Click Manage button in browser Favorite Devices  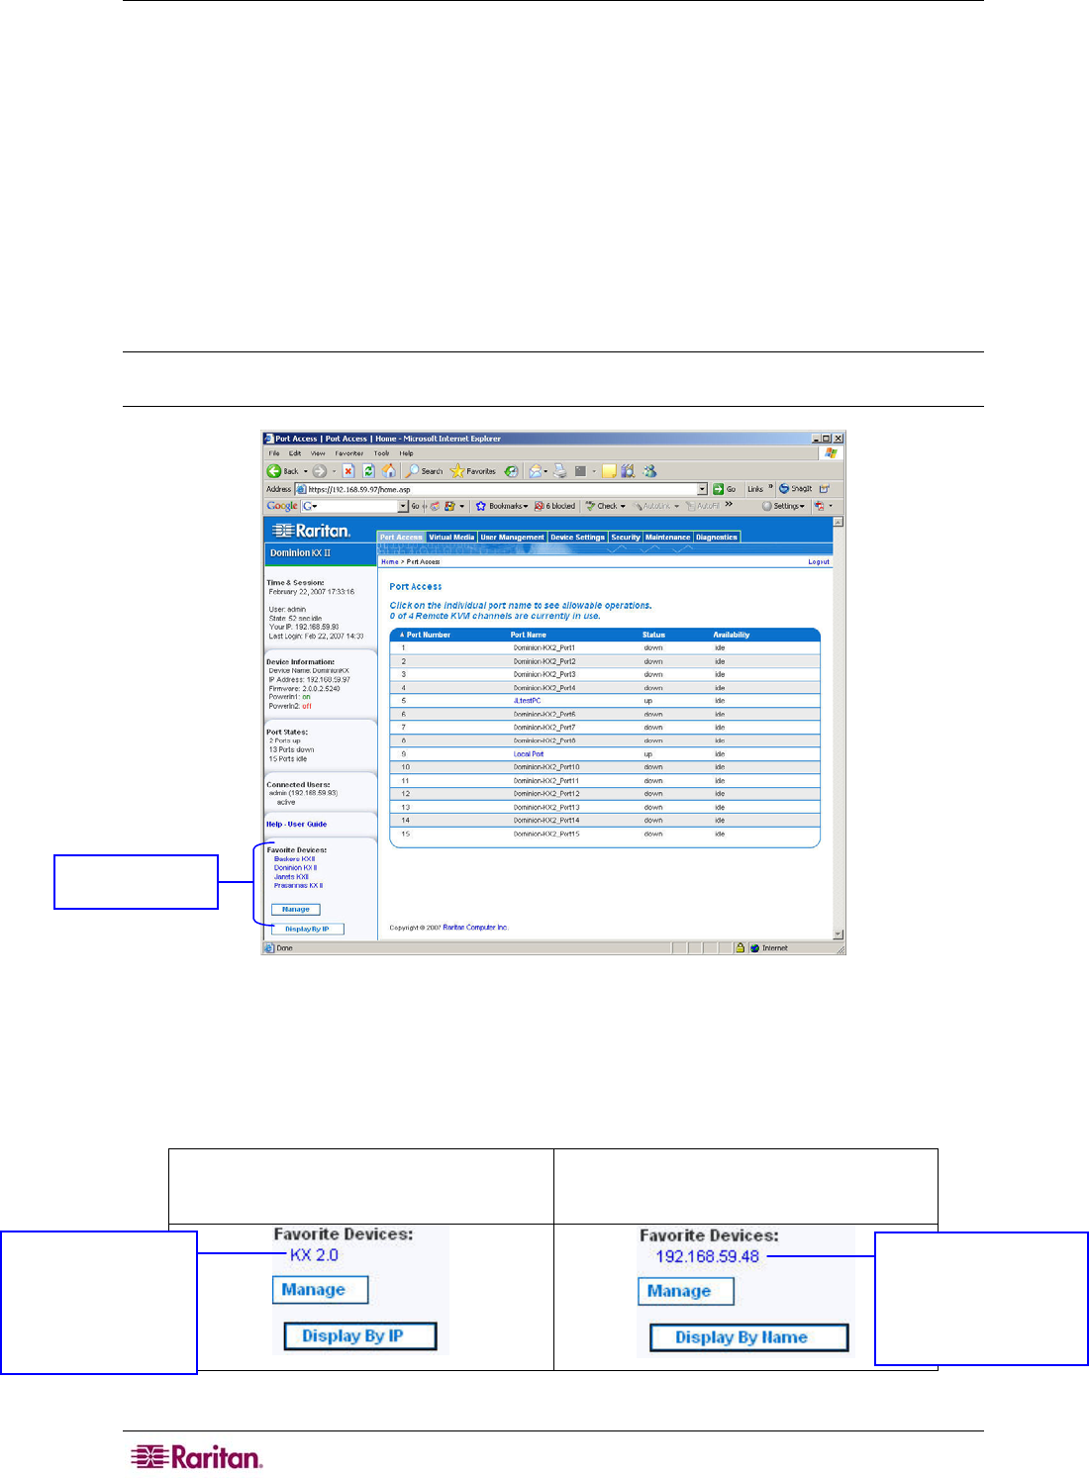[296, 909]
